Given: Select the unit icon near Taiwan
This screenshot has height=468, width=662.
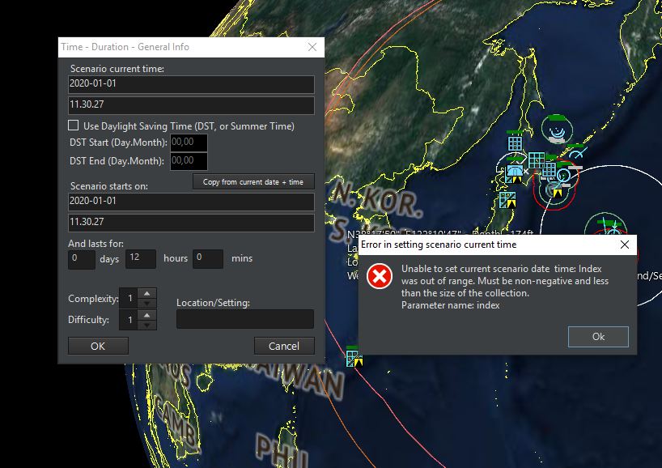Looking at the screenshot, I should (x=354, y=358).
